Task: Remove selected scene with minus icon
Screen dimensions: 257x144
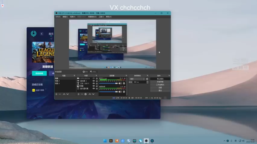Action: point(60,94)
